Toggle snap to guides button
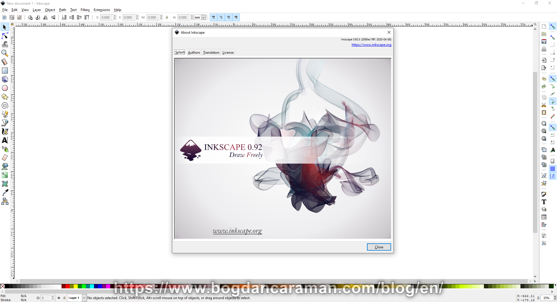 click(x=553, y=176)
